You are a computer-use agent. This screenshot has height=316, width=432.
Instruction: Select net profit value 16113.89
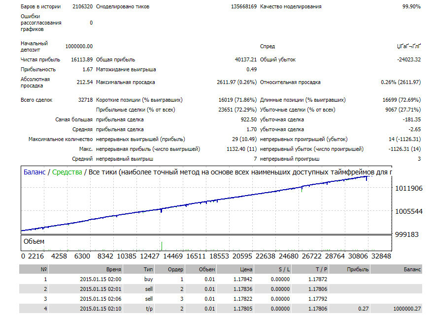pos(82,59)
